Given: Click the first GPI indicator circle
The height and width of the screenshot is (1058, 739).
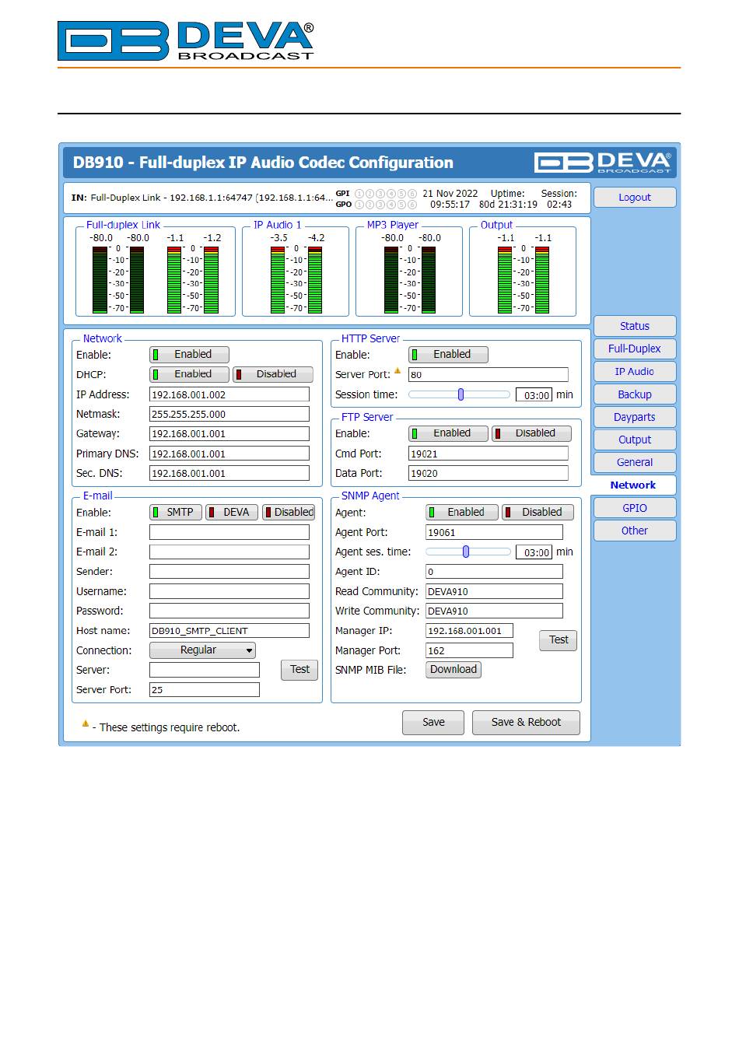Looking at the screenshot, I should click(359, 194).
